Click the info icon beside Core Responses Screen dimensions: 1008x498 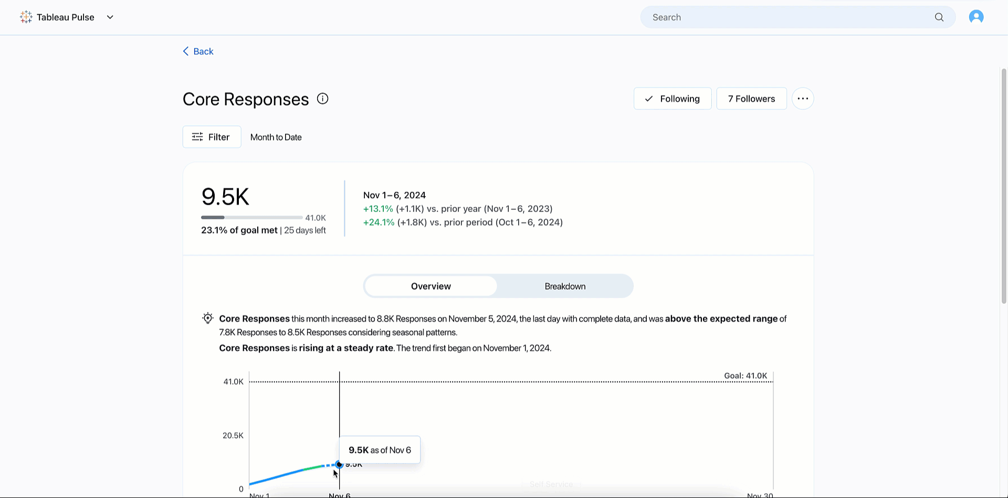pyautogui.click(x=322, y=99)
